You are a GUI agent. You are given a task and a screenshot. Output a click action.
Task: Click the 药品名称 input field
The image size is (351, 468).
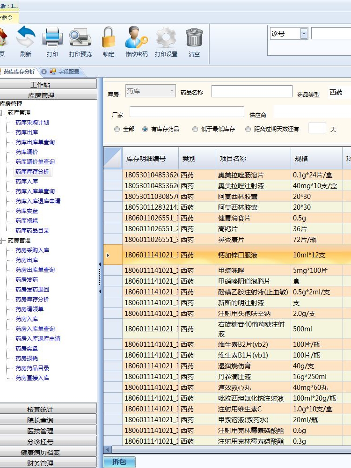coord(252,91)
